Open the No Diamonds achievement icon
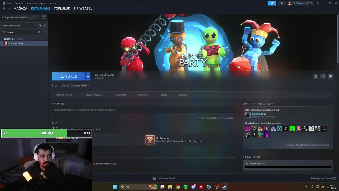Viewport: 339px width, 191px height. pos(150,140)
